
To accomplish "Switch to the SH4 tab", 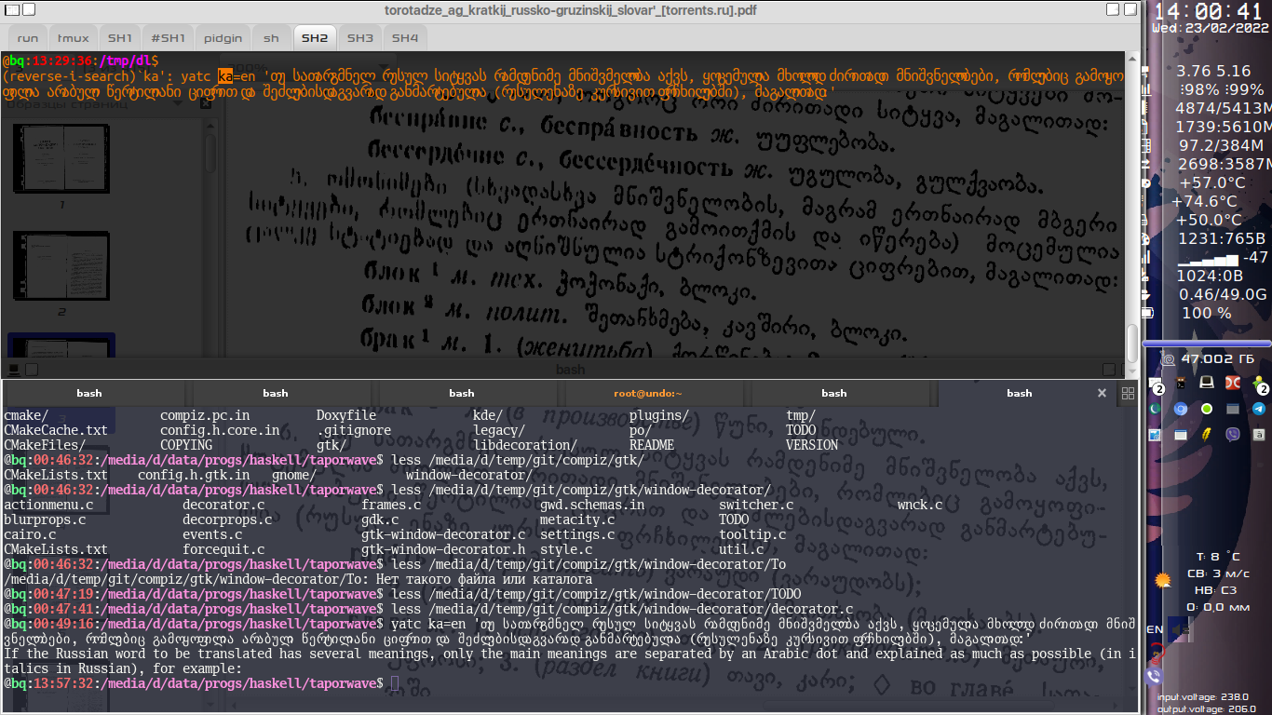I will (405, 38).
